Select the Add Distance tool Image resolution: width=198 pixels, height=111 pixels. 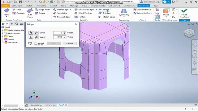pyautogui.click(x=142, y=10)
